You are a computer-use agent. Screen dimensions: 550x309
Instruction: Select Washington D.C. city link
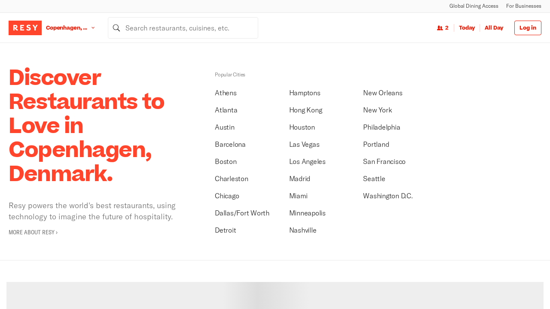[x=388, y=196]
